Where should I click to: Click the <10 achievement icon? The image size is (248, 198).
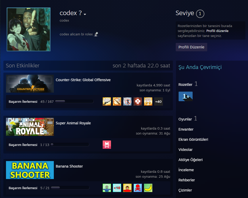[x=117, y=188]
